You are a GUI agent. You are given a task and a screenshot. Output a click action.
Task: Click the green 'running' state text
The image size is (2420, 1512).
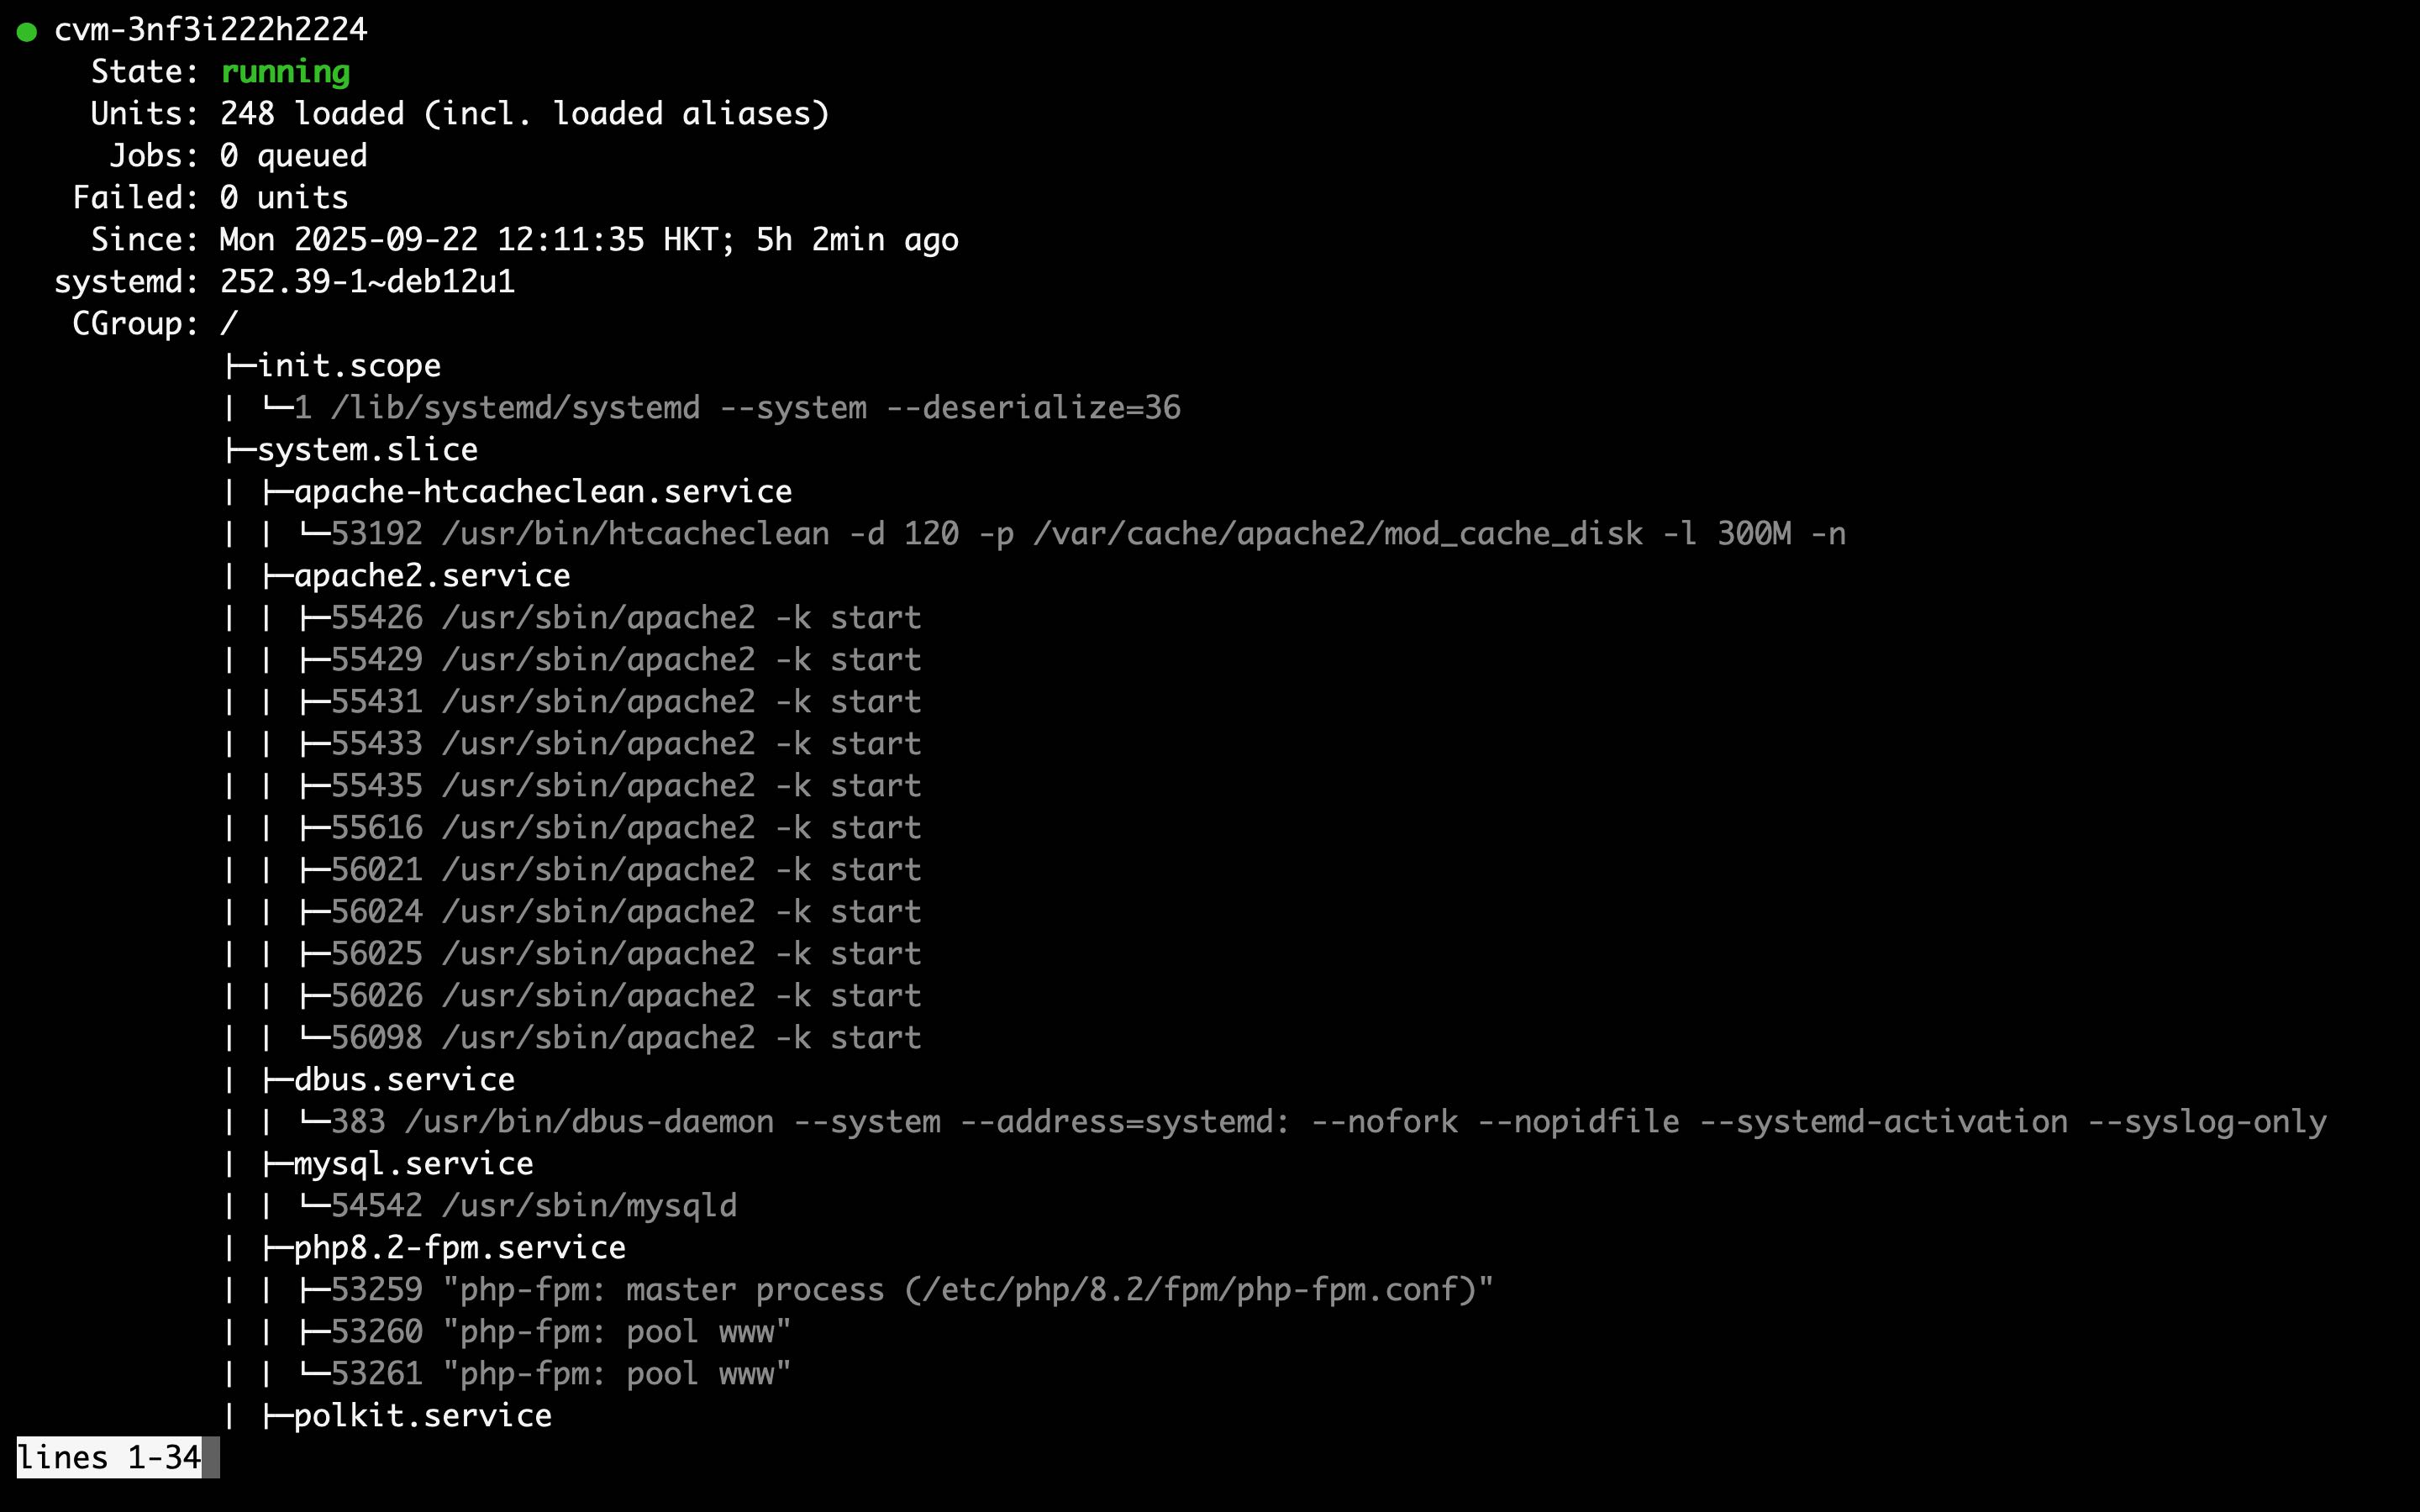coord(285,72)
